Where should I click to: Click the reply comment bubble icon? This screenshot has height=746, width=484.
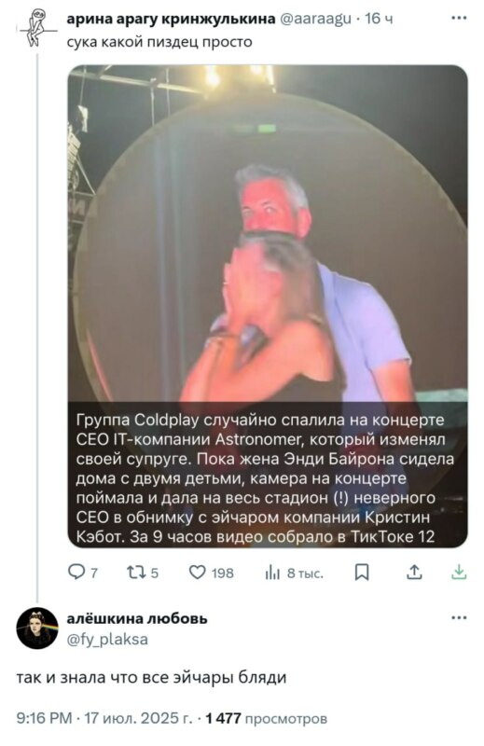76,572
